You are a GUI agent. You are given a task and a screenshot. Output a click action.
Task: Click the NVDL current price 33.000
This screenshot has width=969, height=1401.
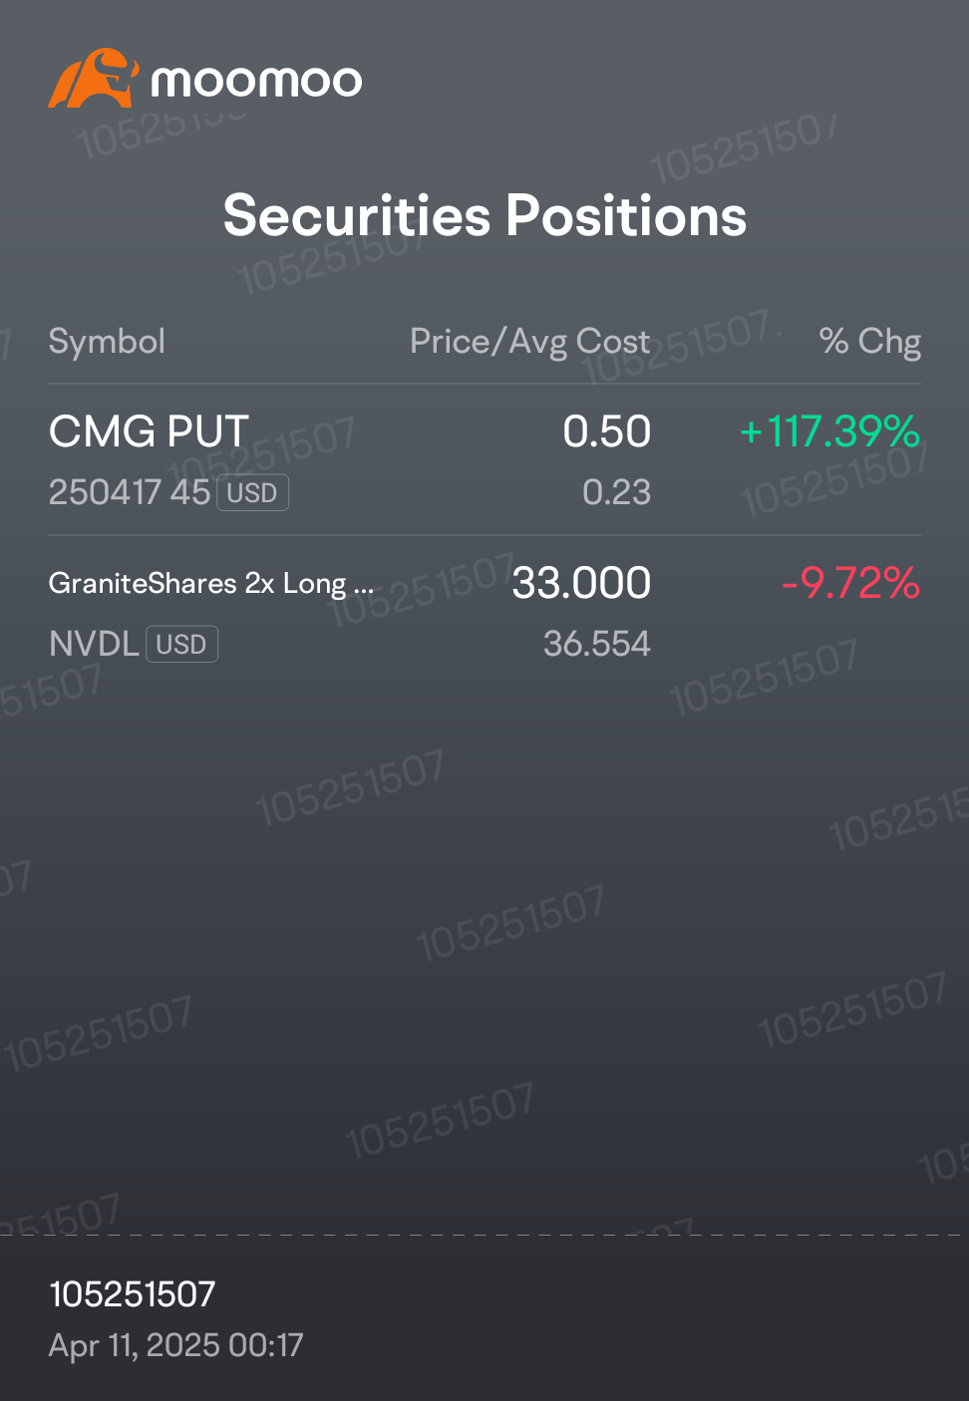[x=581, y=583]
